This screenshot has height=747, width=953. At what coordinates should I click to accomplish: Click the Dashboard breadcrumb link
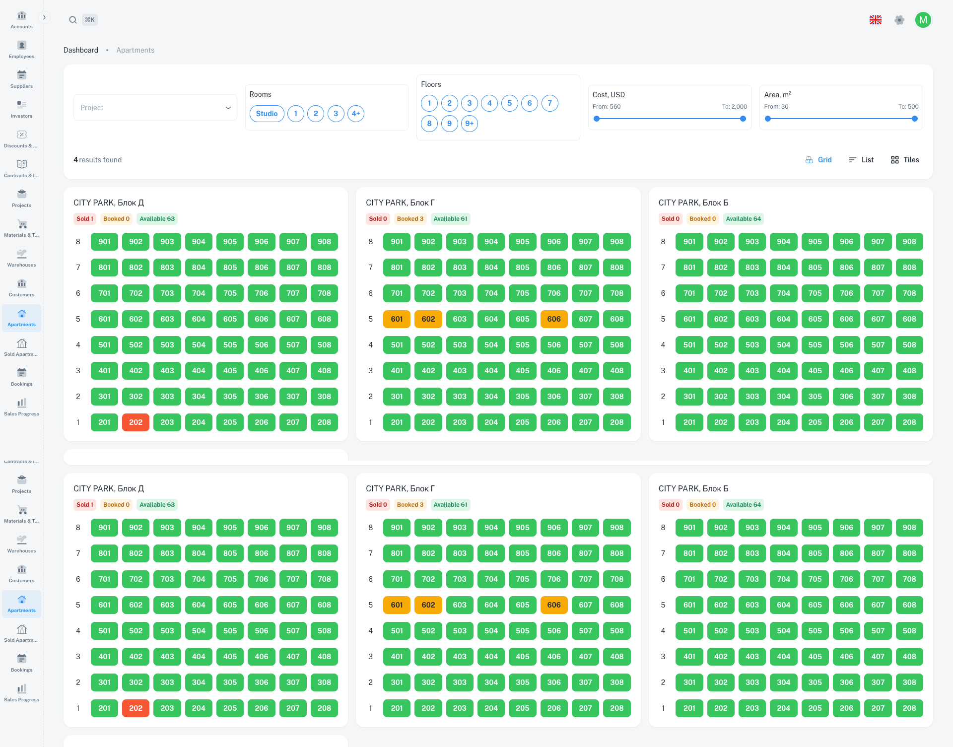pyautogui.click(x=81, y=50)
